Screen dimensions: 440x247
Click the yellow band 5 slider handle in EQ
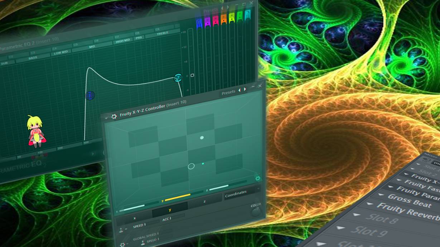(232, 17)
